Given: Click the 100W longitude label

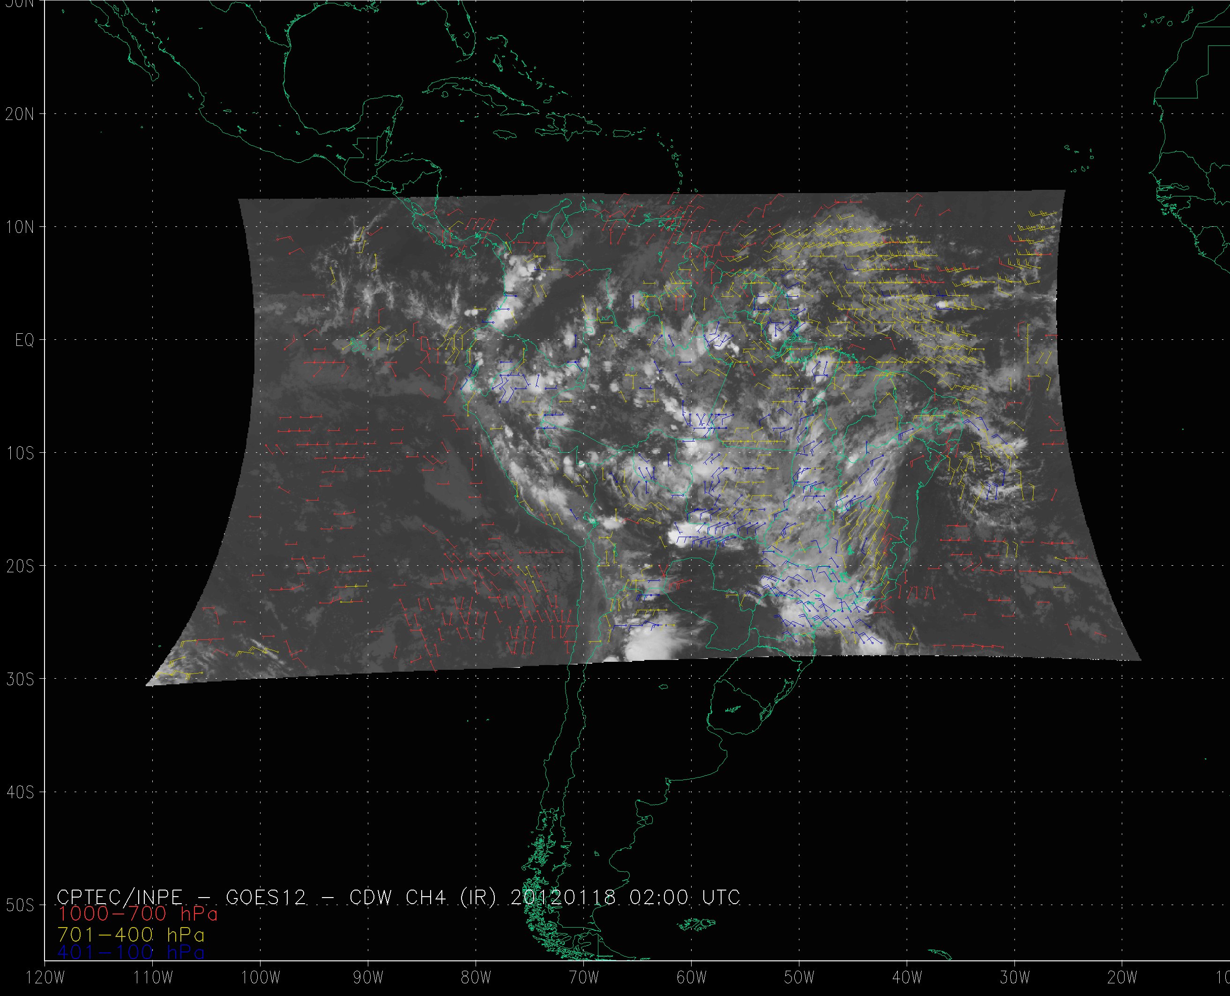Looking at the screenshot, I should point(261,978).
